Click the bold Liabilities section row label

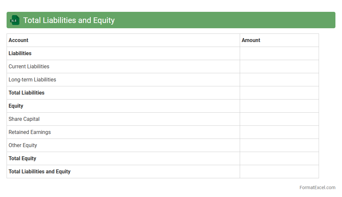click(20, 53)
